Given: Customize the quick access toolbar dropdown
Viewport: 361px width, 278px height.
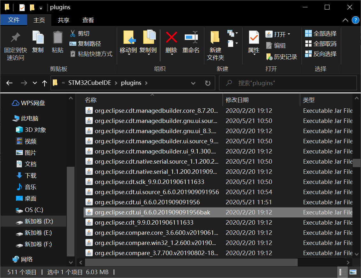Looking at the screenshot, I should click(41, 8).
